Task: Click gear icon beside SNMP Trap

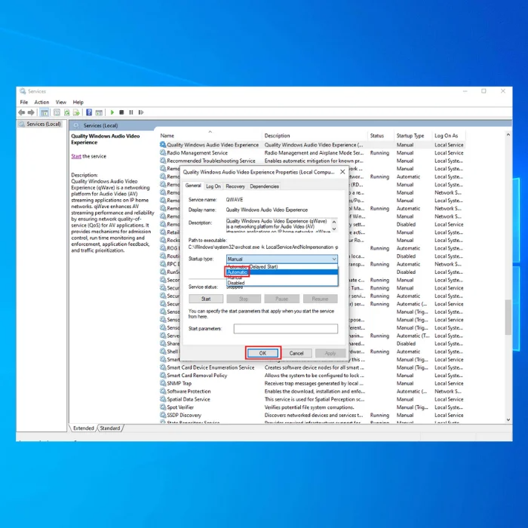Action: [x=163, y=383]
